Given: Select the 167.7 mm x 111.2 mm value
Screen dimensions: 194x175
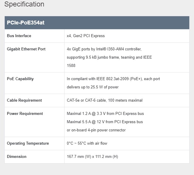Looking at the screenshot, I should [x=92, y=157].
